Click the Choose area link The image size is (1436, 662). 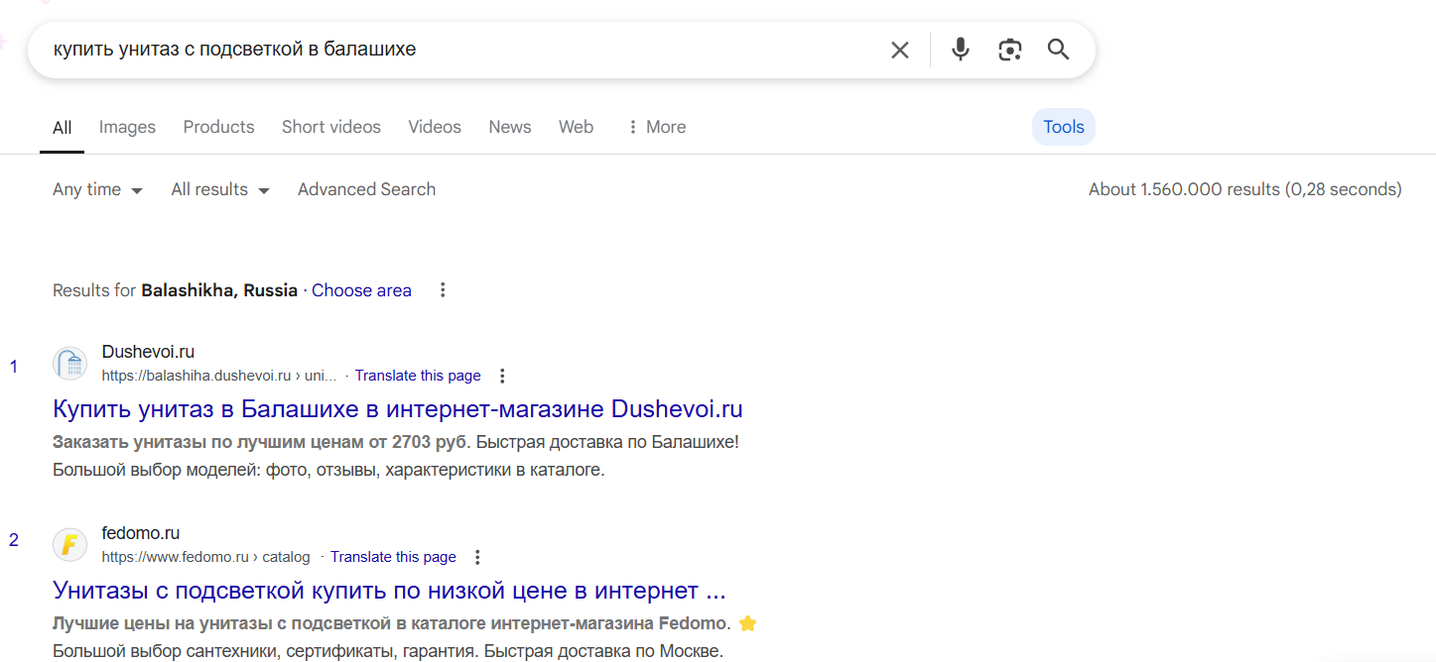pos(361,290)
